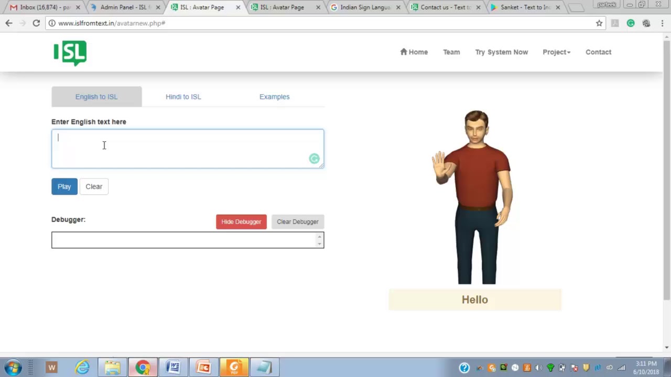Click the blue Play button

pos(64,186)
